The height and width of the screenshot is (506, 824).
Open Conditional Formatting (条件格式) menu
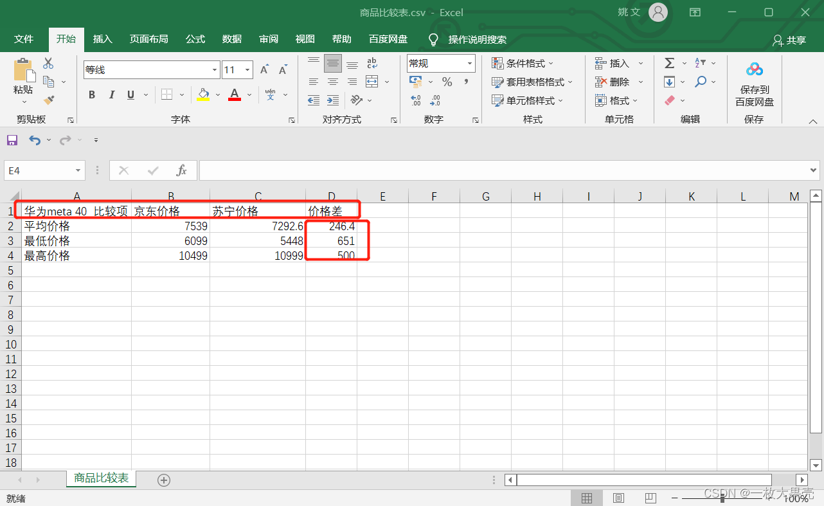[x=523, y=63]
